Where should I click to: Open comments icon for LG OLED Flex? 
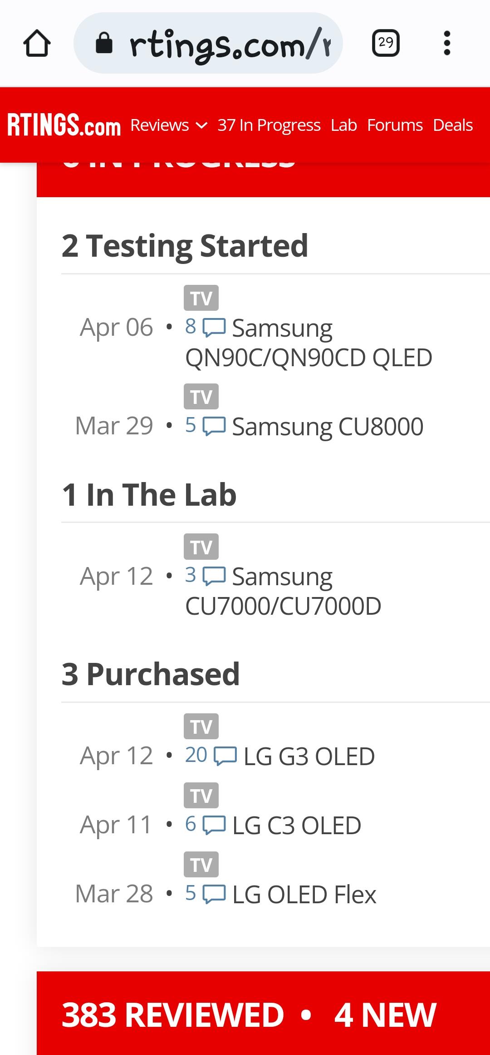click(x=214, y=894)
